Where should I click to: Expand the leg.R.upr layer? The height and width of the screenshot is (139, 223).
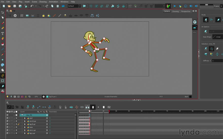25,124
